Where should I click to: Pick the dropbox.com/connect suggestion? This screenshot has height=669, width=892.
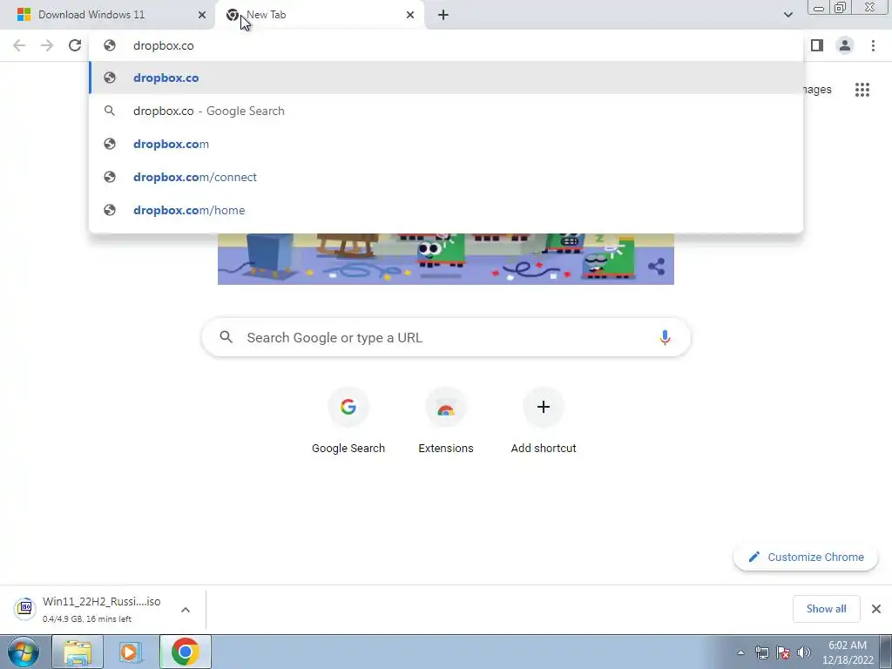coord(446,177)
